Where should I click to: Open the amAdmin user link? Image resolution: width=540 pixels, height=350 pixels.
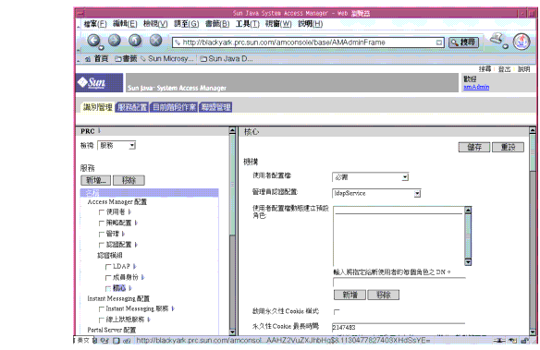point(476,87)
